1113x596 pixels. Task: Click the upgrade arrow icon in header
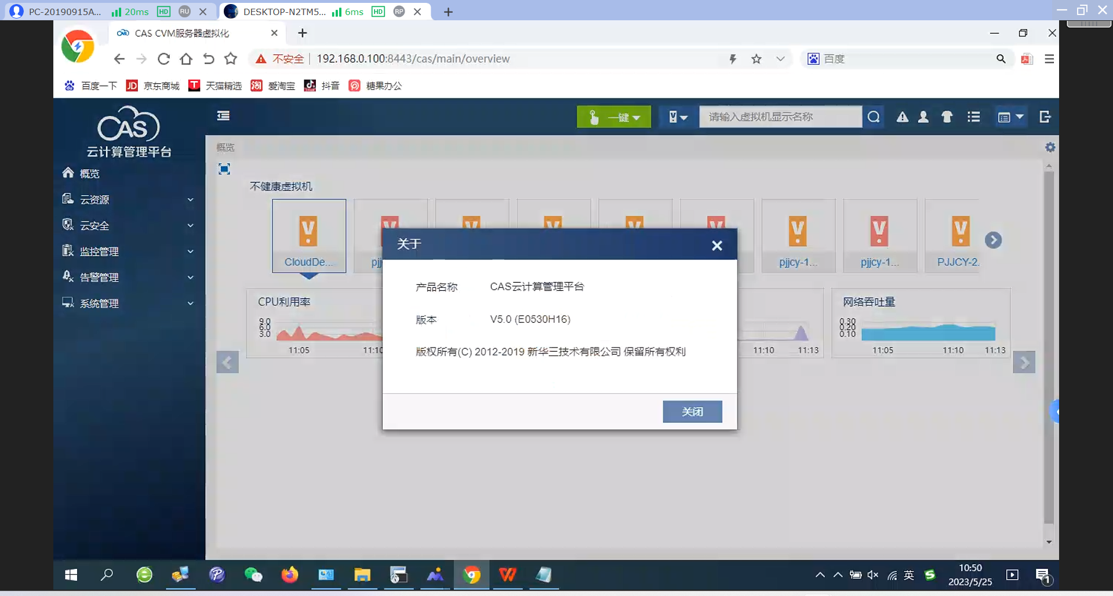point(947,117)
